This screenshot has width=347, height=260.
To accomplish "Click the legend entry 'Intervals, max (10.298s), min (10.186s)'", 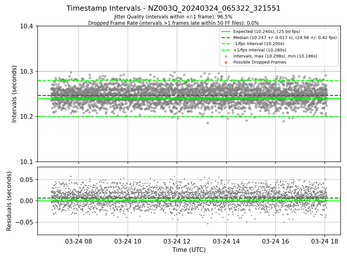I will pyautogui.click(x=275, y=56).
